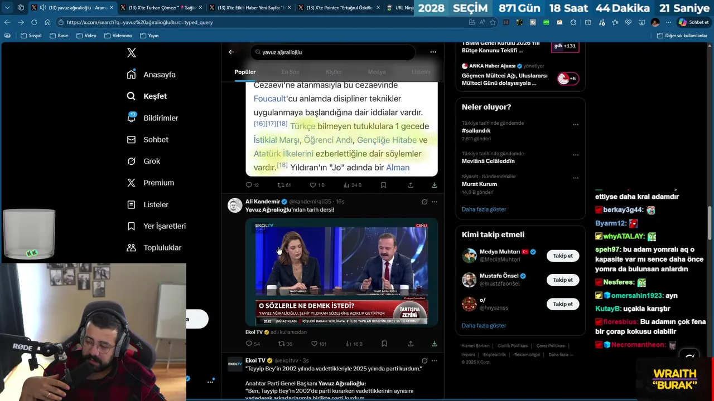Click the browser address bar URL
Screen dimensions: 714x401
139,22
